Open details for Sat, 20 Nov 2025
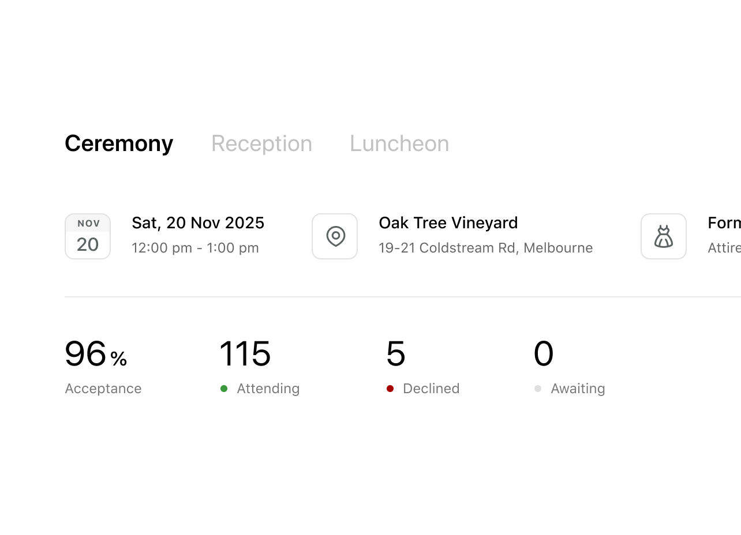The height and width of the screenshot is (535, 741). pyautogui.click(x=198, y=223)
